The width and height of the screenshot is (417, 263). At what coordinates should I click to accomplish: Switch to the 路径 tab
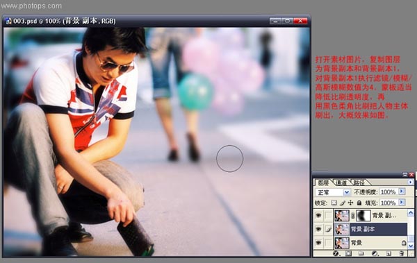(359, 183)
